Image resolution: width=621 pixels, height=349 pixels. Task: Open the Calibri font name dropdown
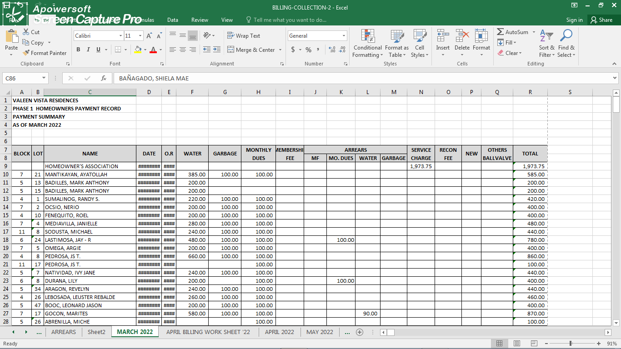(120, 35)
